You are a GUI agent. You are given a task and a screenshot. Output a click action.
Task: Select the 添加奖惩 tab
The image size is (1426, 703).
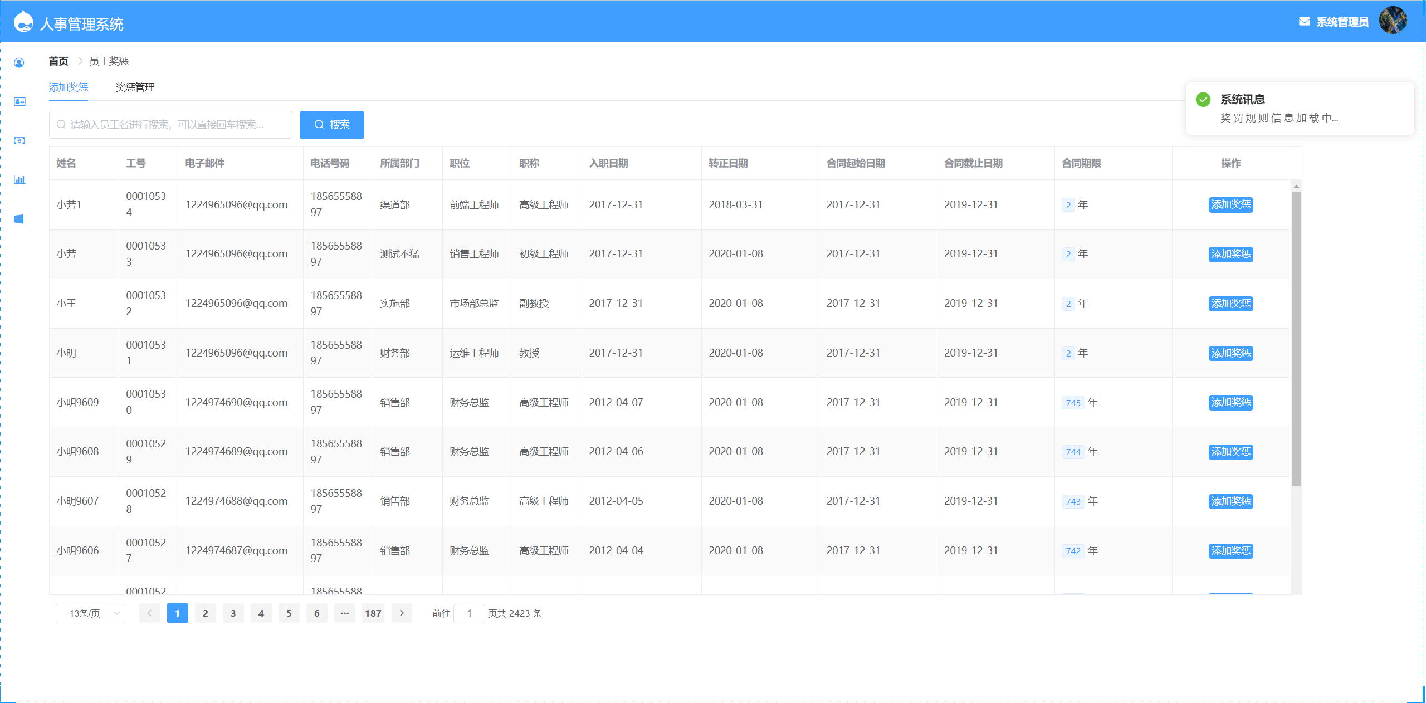click(x=68, y=87)
